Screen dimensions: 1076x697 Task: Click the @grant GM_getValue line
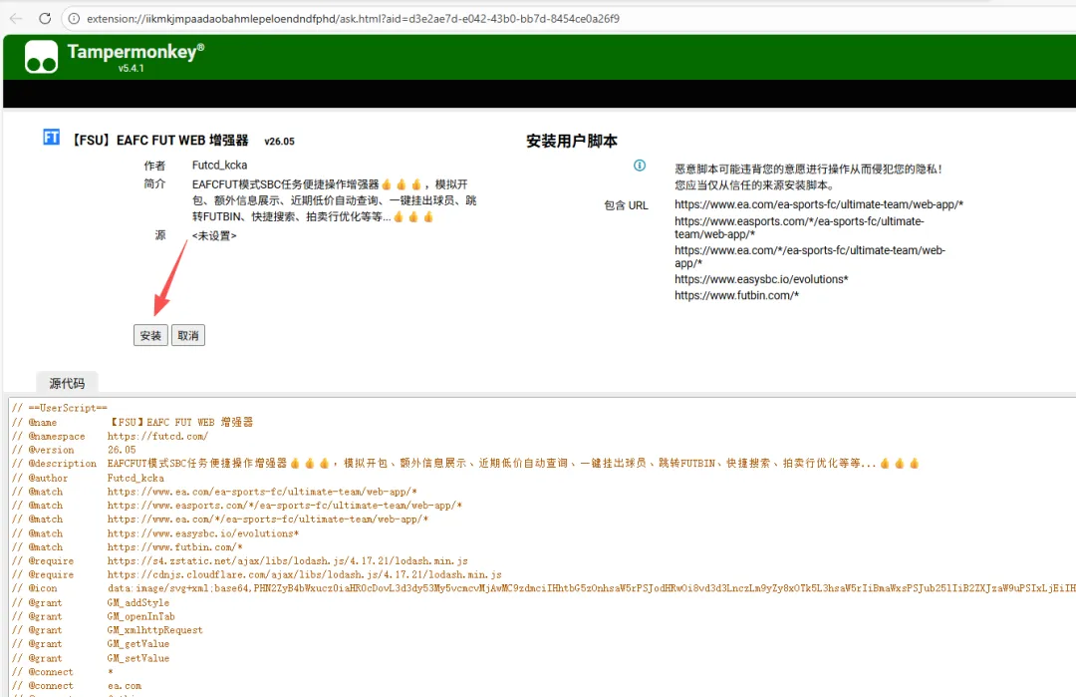coord(91,644)
